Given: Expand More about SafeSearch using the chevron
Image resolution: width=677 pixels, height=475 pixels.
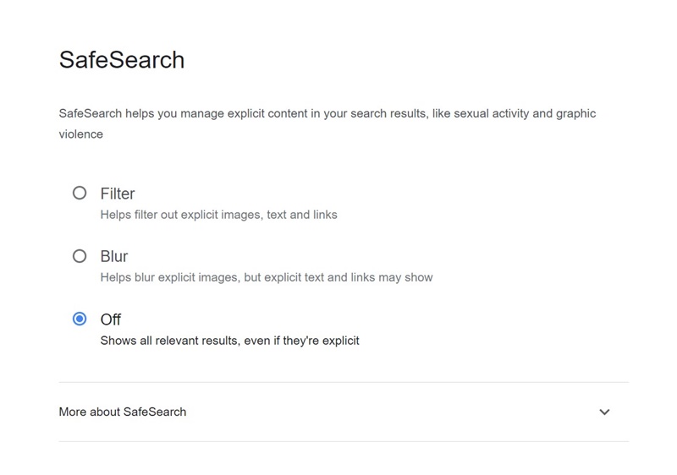Looking at the screenshot, I should tap(604, 412).
